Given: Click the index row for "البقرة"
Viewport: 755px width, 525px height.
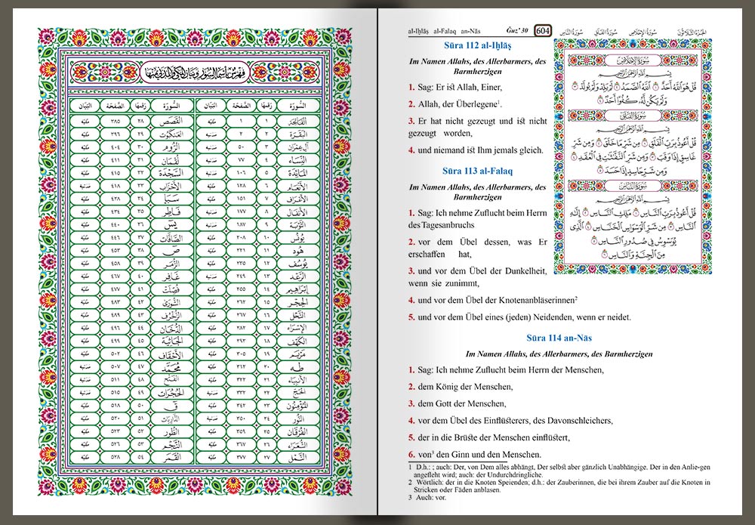Looking at the screenshot, I should (258, 134).
